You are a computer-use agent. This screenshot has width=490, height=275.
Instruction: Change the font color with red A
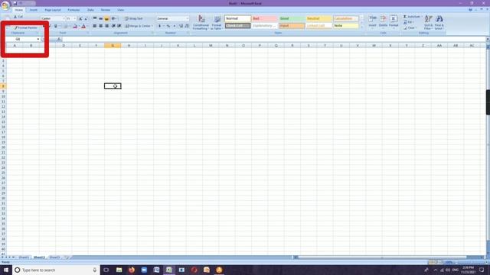tap(83, 26)
